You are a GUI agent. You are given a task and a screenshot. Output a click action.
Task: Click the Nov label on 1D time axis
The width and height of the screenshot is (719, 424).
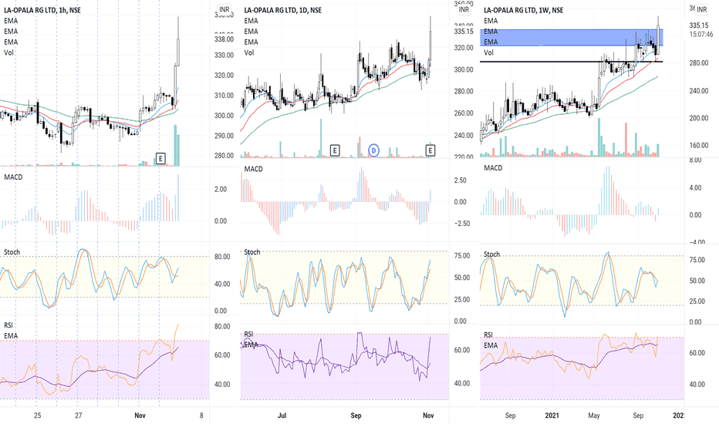pyautogui.click(x=428, y=416)
